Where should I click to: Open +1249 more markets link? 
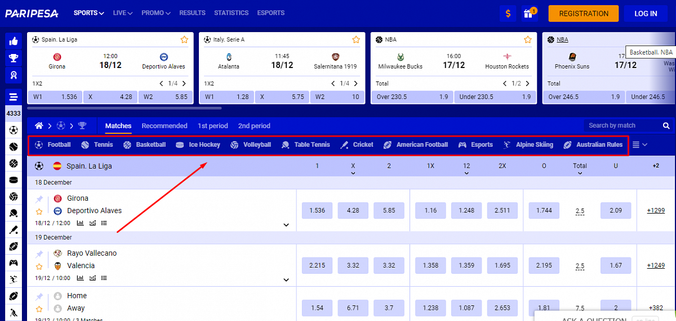(656, 266)
